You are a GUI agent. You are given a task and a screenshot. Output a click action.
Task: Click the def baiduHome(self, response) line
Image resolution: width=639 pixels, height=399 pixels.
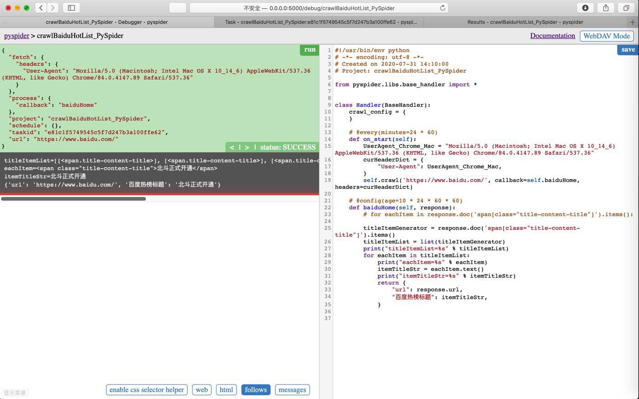tap(402, 207)
